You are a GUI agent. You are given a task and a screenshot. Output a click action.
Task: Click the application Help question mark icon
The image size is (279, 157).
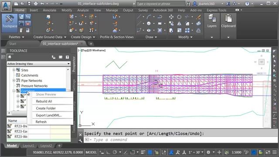[247, 3]
